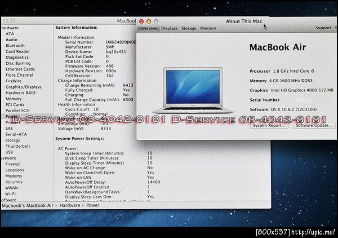The width and height of the screenshot is (338, 238).
Task: Select the Network category in sidebar
Action: pyautogui.click(x=8, y=158)
